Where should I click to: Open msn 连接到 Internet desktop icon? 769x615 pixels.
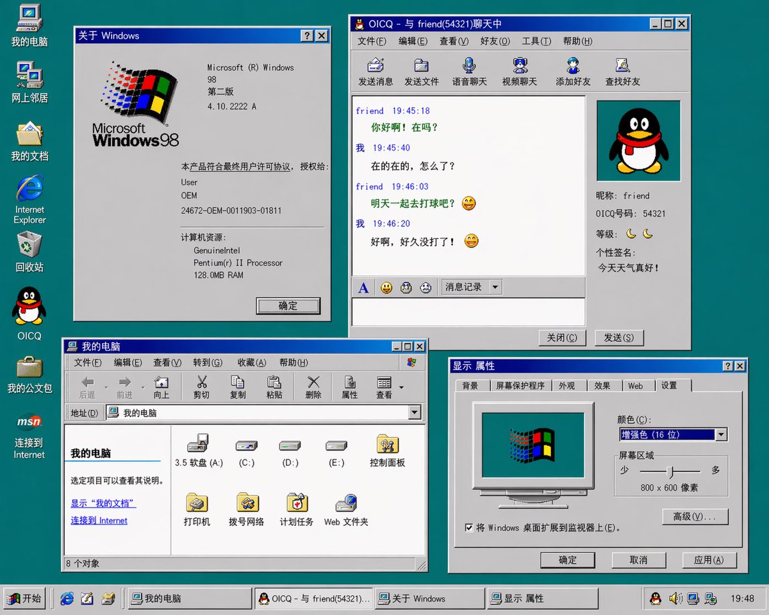tap(29, 436)
